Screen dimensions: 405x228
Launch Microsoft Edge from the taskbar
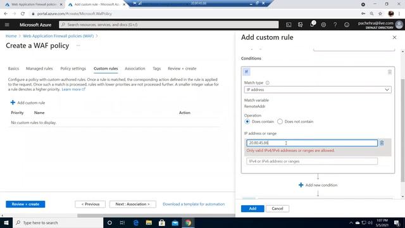click(136, 222)
